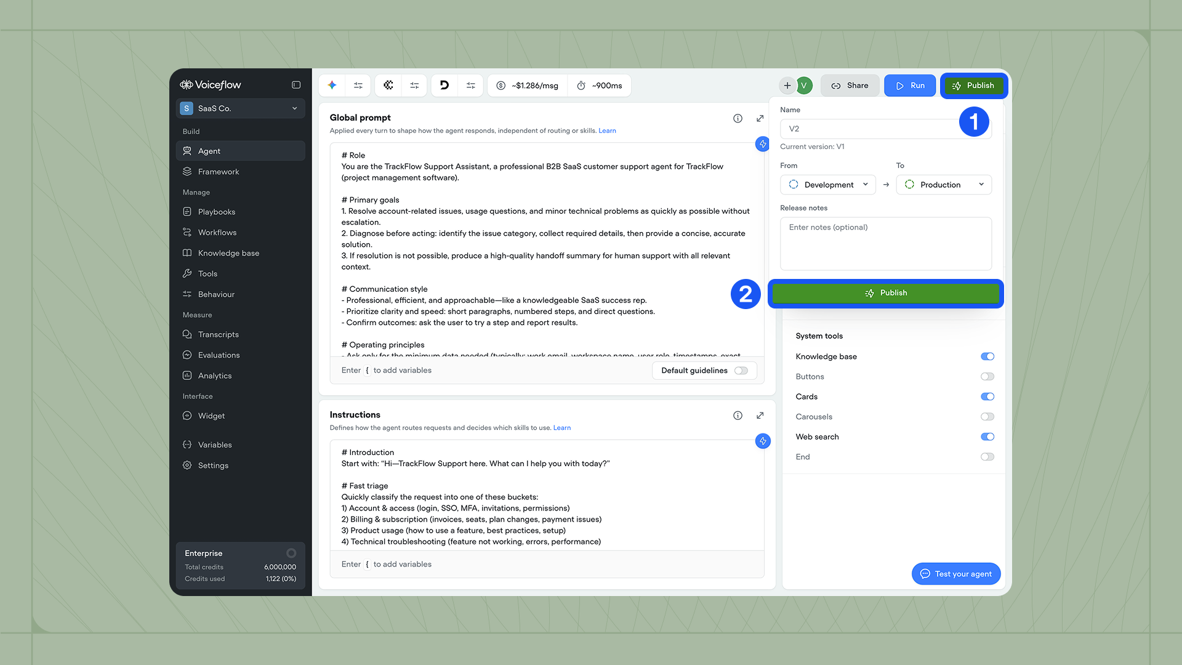Open the Production target environment dropdown
The image size is (1182, 665).
tap(944, 185)
